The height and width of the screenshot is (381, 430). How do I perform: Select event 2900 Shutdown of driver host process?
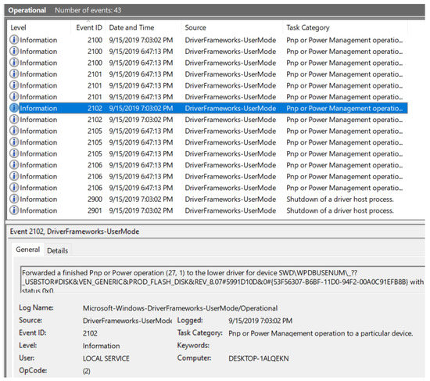(x=209, y=199)
